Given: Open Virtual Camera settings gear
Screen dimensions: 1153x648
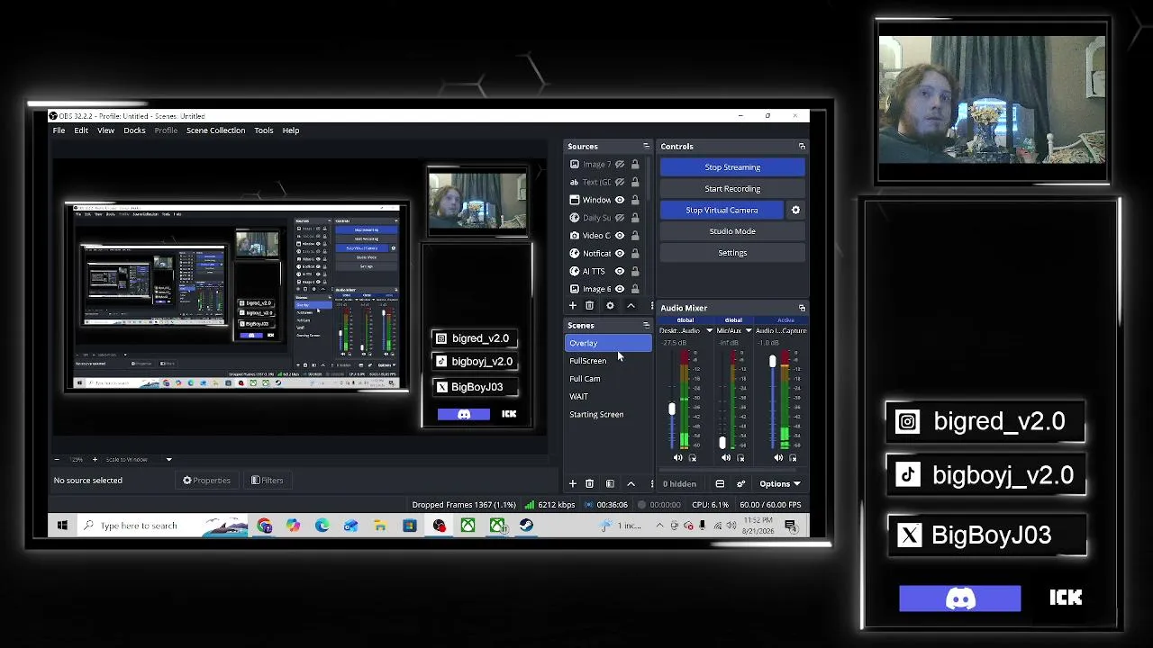Looking at the screenshot, I should [x=795, y=210].
